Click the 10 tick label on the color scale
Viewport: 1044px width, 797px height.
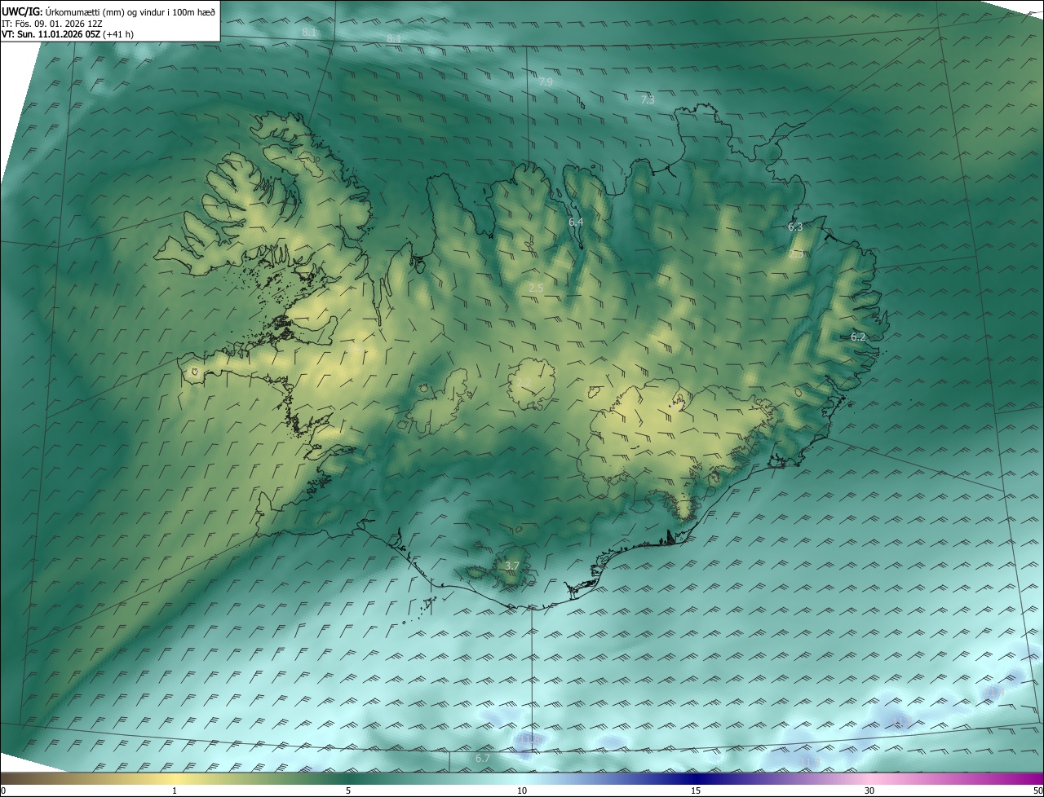pyautogui.click(x=522, y=790)
